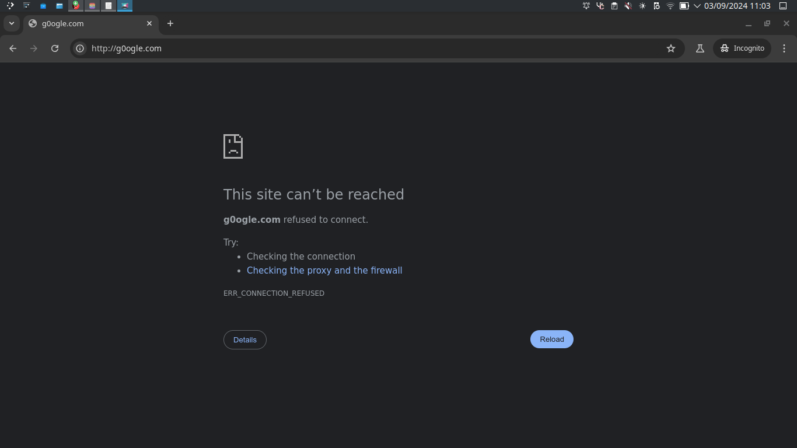Open the Dolphin file manager icon
This screenshot has width=797, height=448.
tap(60, 6)
